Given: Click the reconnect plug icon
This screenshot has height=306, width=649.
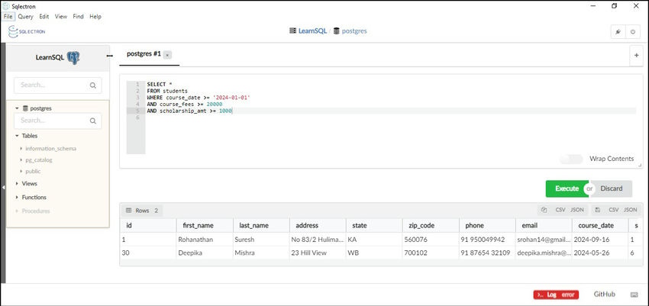Looking at the screenshot, I should click(618, 32).
